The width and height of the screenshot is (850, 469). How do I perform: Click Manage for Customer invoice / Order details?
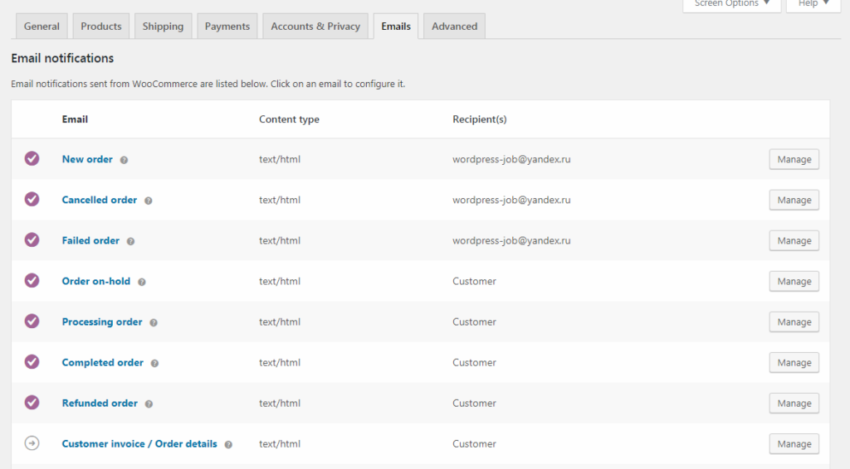[x=794, y=444]
